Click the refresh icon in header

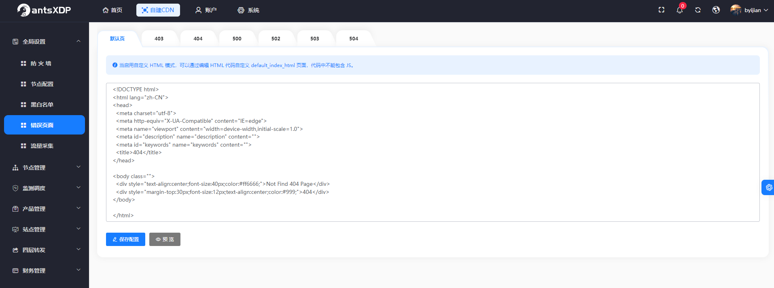click(698, 10)
